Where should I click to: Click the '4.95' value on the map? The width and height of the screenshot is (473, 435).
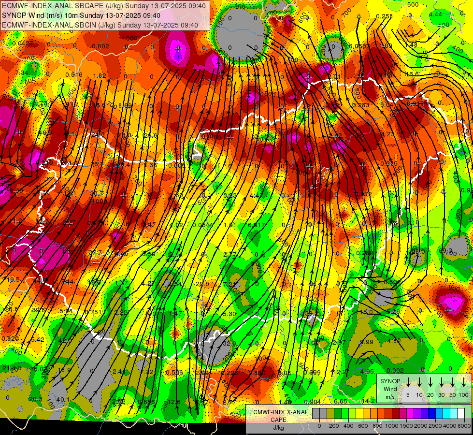click(367, 371)
